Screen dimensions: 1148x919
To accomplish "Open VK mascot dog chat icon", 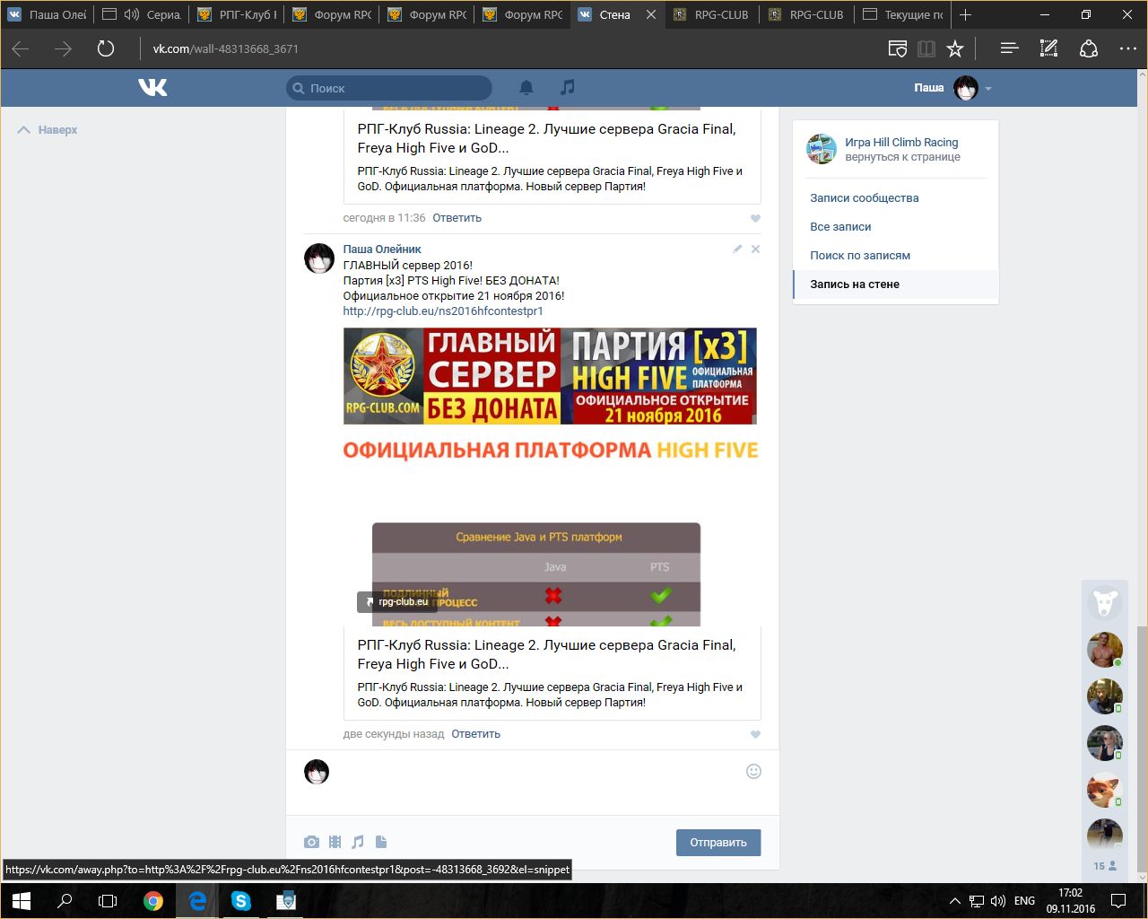I will (1105, 602).
